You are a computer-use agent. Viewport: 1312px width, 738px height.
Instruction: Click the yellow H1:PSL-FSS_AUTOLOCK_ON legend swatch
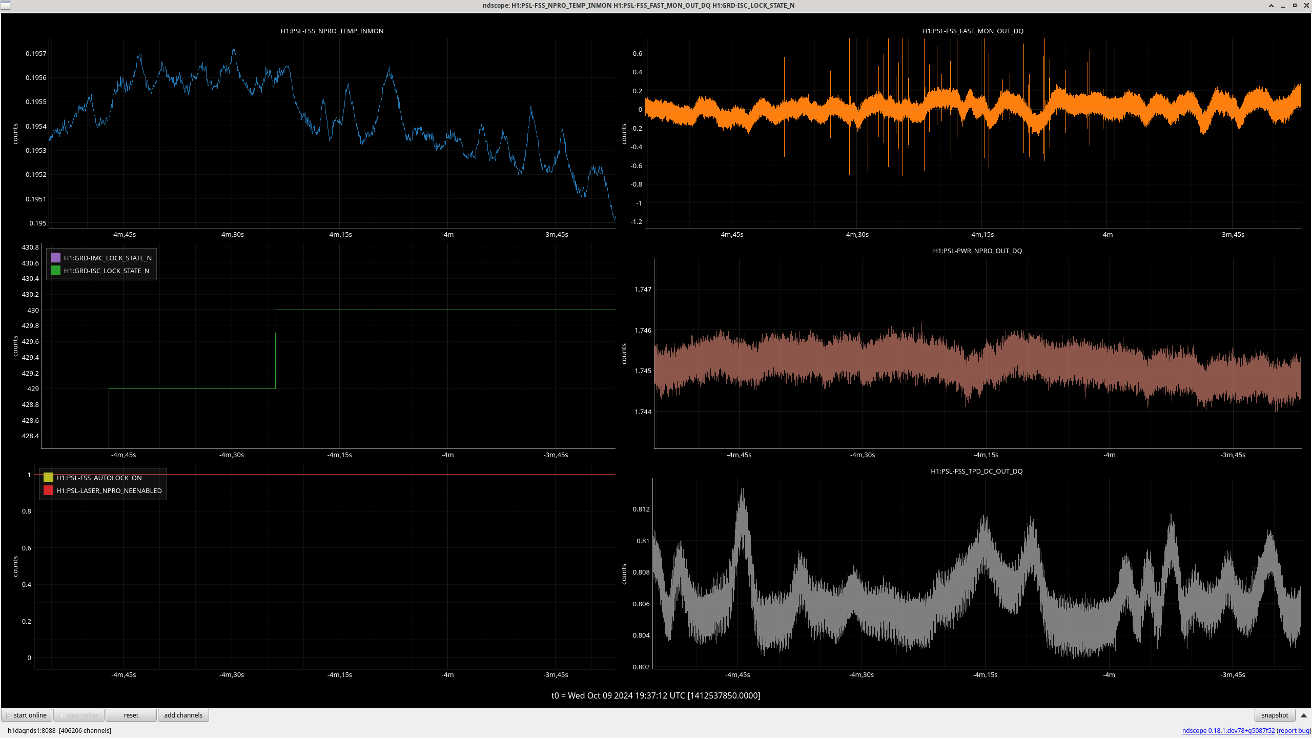coord(48,477)
